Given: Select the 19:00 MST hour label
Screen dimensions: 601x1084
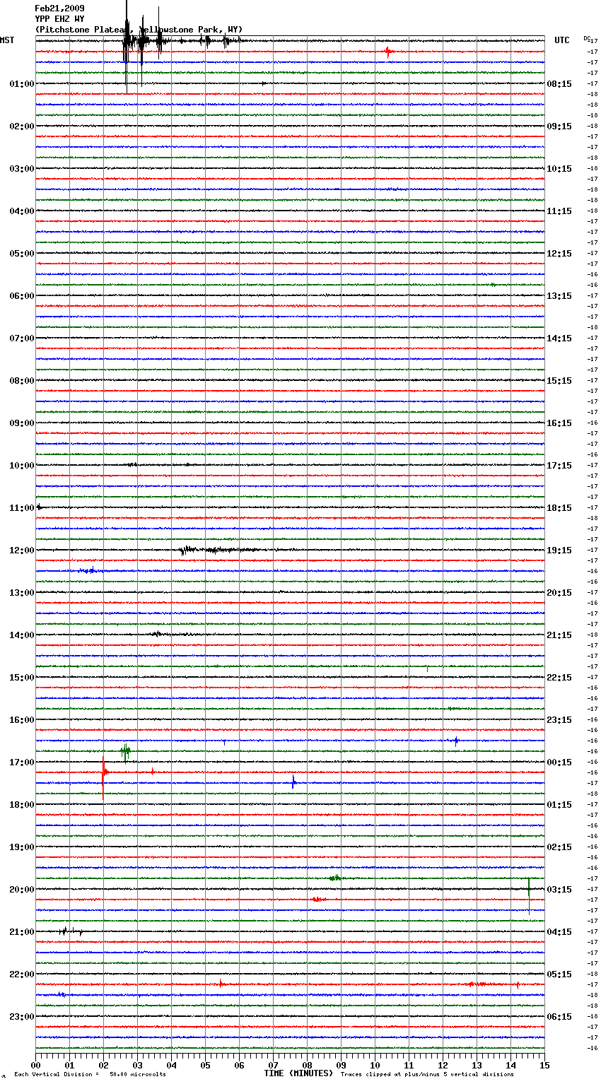Looking at the screenshot, I should point(22,847).
